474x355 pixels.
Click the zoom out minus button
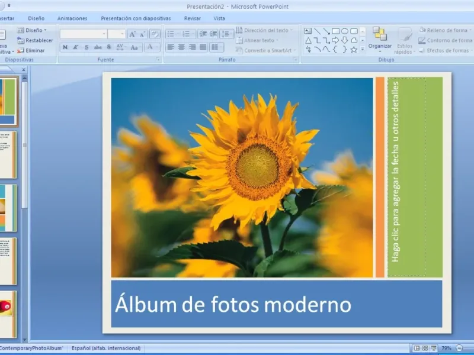coord(459,348)
